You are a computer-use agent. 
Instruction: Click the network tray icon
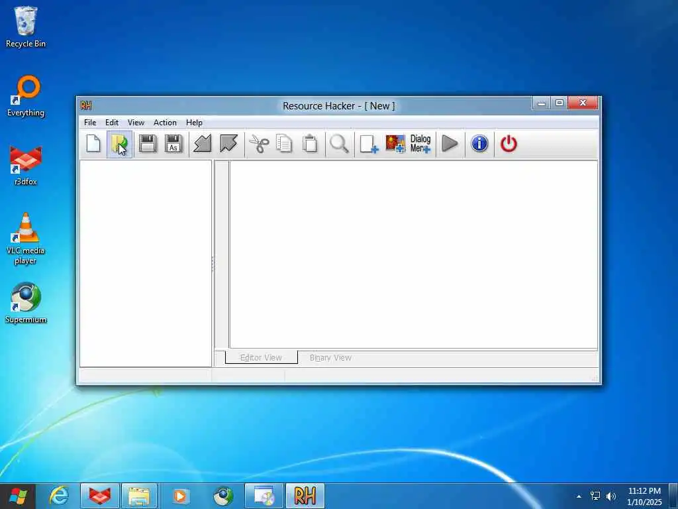coord(595,496)
